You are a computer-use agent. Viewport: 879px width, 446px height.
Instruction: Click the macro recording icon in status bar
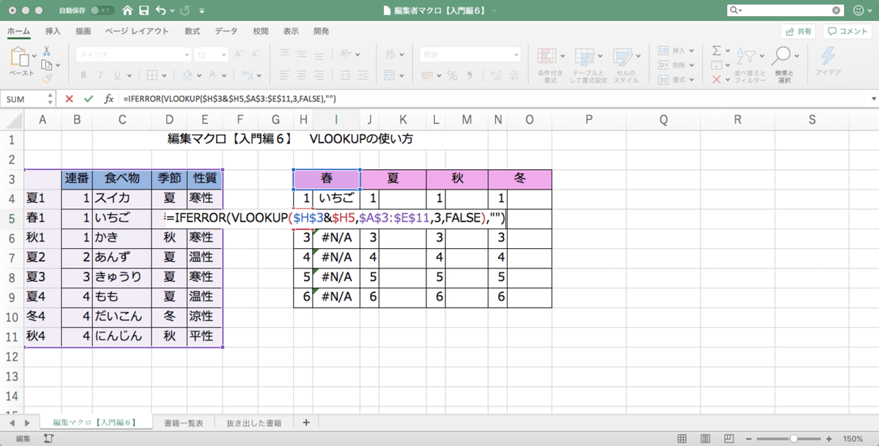tap(49, 439)
